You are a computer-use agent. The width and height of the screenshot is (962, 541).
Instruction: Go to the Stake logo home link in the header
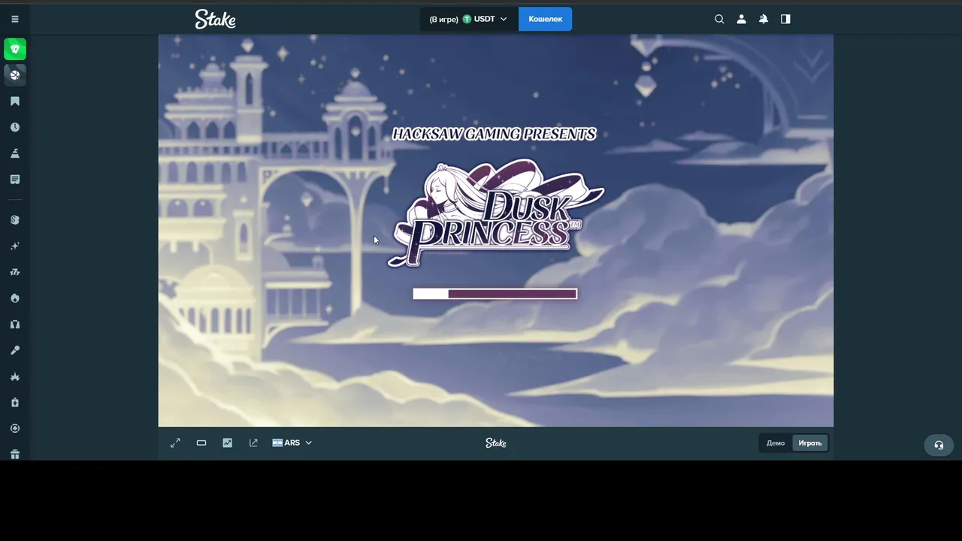[x=215, y=19]
